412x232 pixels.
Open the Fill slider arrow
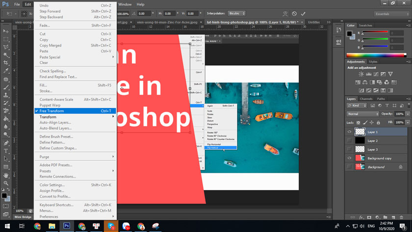click(x=408, y=122)
